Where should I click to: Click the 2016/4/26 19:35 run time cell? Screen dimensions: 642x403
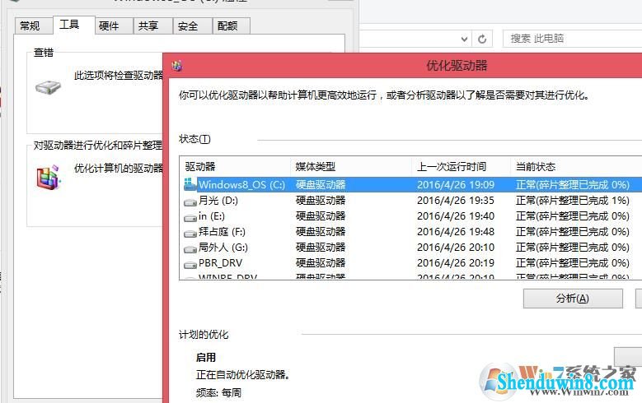[456, 201]
